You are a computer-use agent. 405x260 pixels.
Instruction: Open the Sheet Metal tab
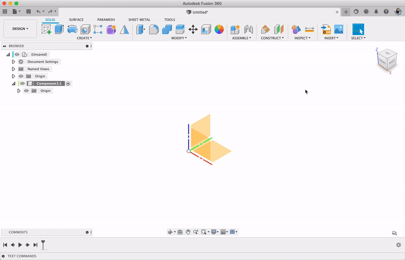(139, 20)
